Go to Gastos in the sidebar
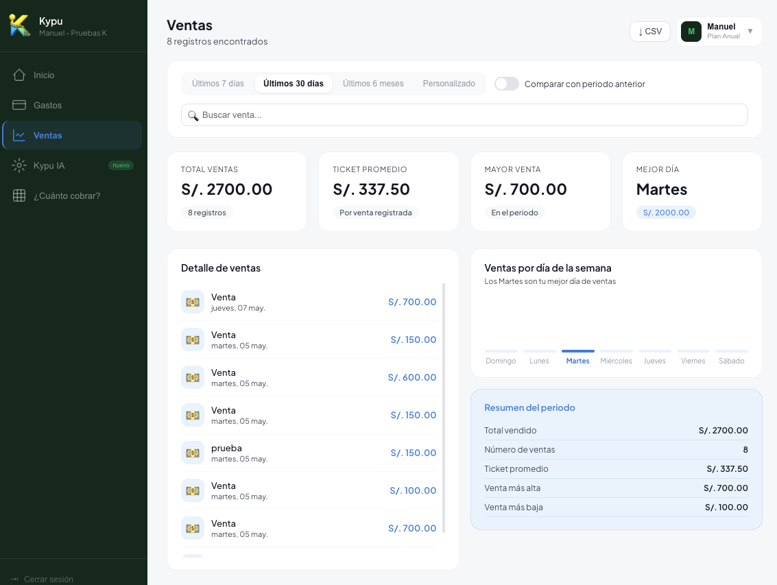Screen dimensions: 777x585 coord(72,105)
